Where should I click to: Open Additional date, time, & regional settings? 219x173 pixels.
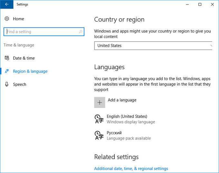click(131, 168)
